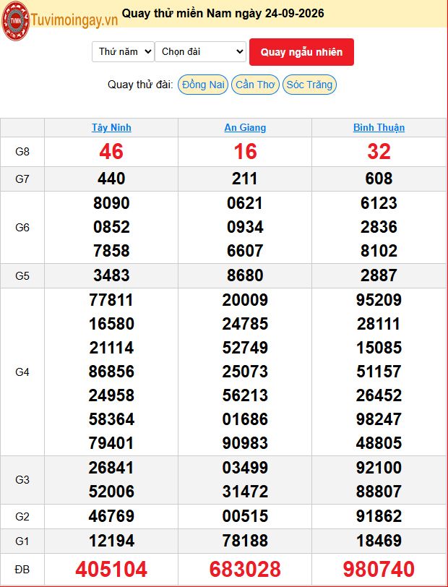This screenshot has width=448, height=587.
Task: Click G1 value 12194
Action: point(111,541)
